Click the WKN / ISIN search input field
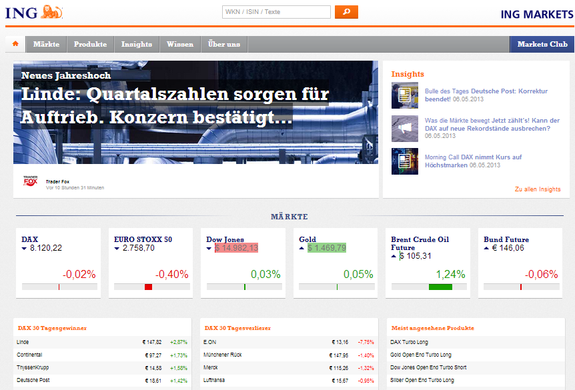 click(275, 12)
